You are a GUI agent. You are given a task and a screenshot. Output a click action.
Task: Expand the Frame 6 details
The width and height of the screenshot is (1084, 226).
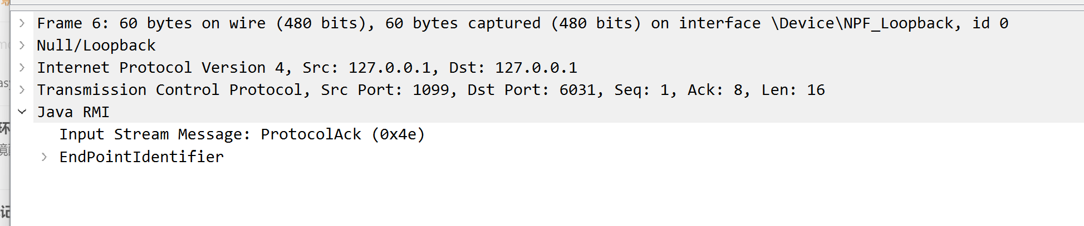pos(22,23)
